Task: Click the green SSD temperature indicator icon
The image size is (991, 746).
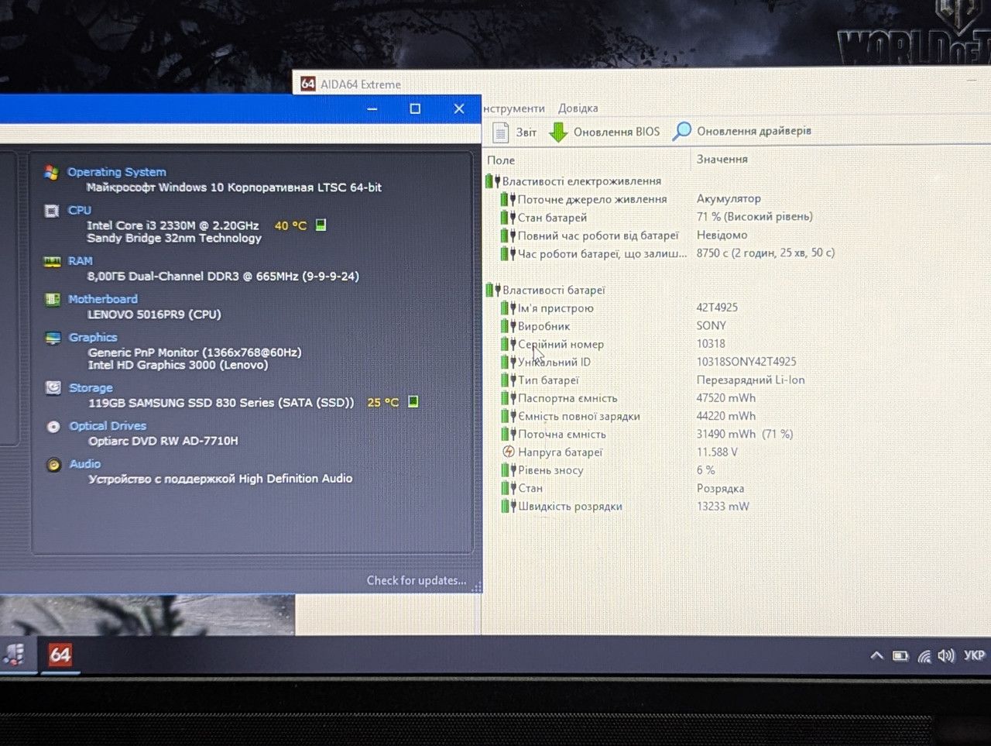Action: tap(413, 401)
